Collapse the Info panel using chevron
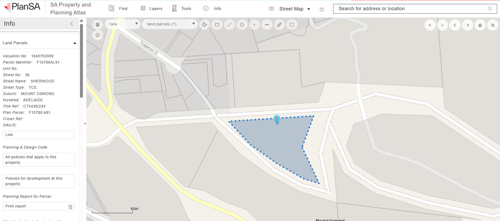Image resolution: width=500 pixels, height=221 pixels. tap(72, 24)
